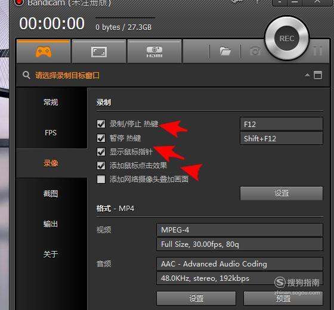
Task: Click the red Bandicam logo icon
Action: (19, 2)
